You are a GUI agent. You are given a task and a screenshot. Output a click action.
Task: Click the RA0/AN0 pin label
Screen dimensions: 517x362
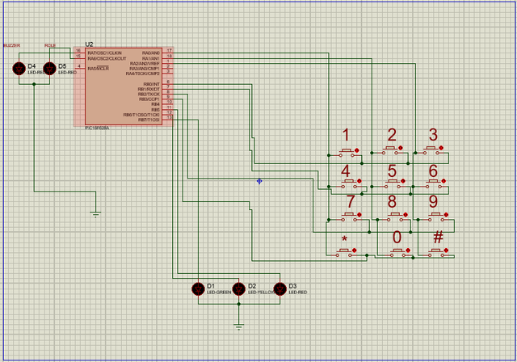point(151,53)
